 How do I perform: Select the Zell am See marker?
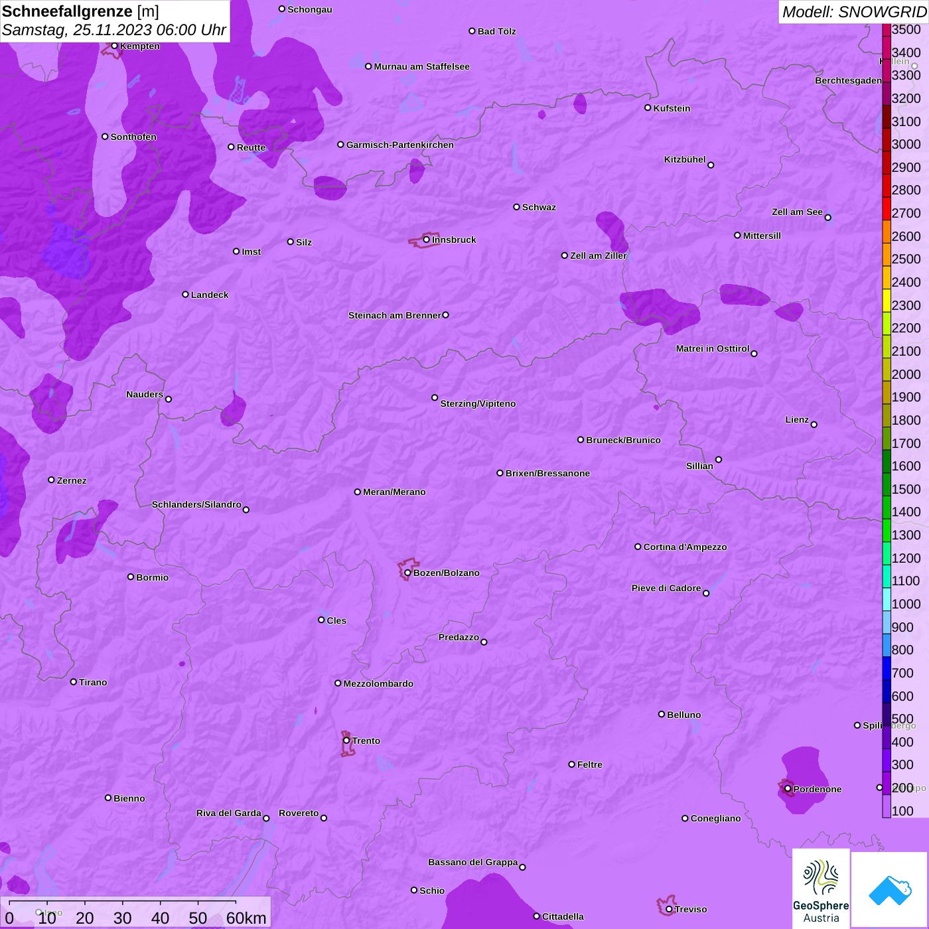pos(827,218)
